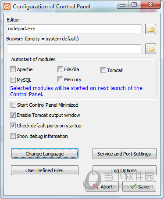This screenshot has width=164, height=199.
Task: Enable MySQL autostart checkbox
Action: pos(13,80)
